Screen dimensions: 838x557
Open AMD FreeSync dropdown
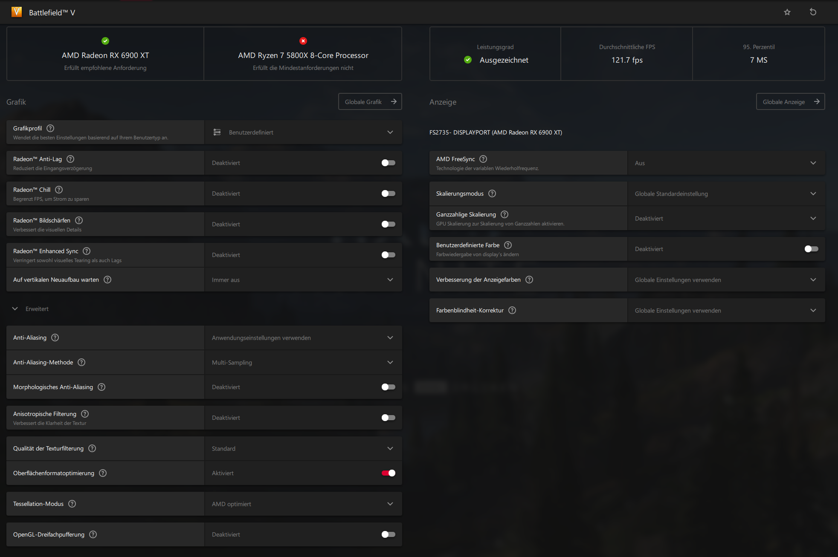(x=726, y=163)
